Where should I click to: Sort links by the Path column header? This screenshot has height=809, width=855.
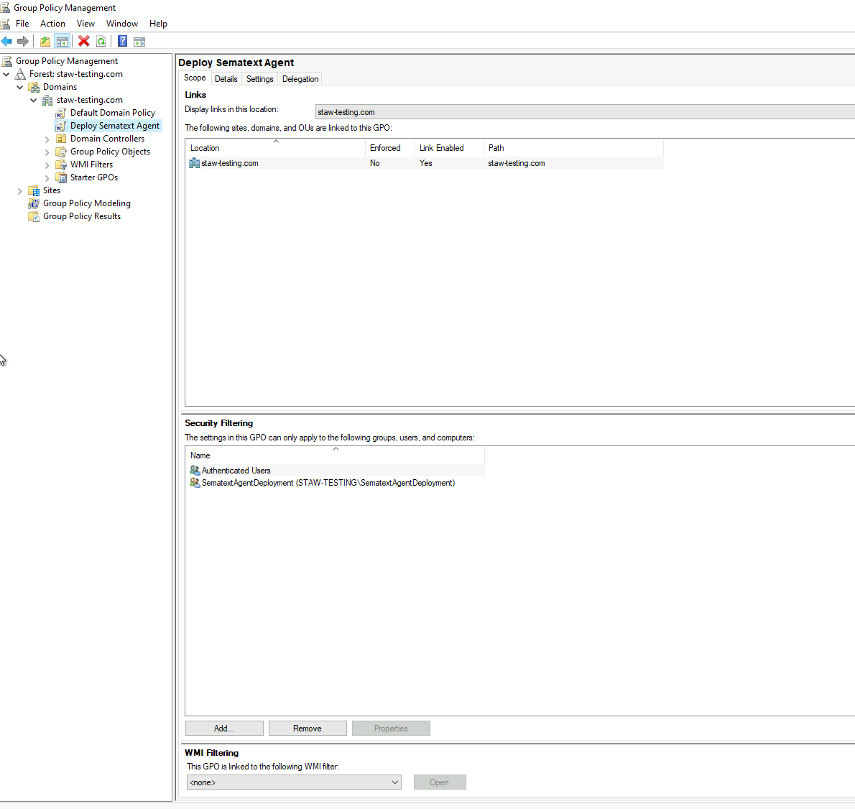pyautogui.click(x=573, y=148)
